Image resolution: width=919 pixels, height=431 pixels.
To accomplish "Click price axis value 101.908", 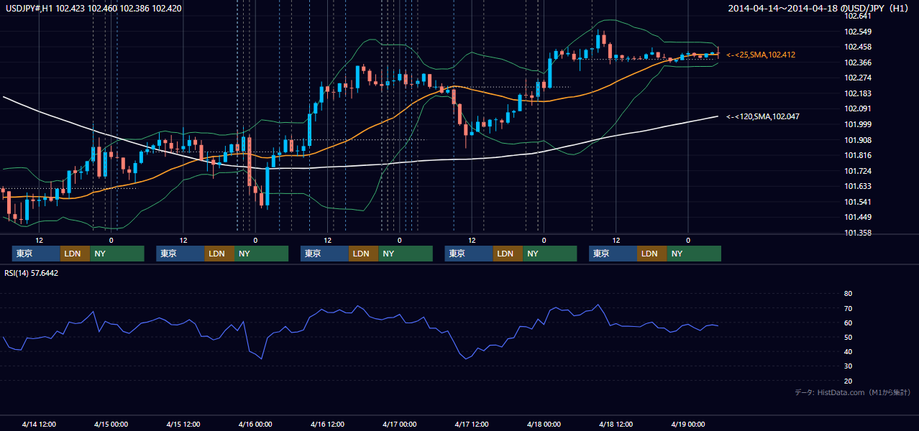I will tap(858, 140).
